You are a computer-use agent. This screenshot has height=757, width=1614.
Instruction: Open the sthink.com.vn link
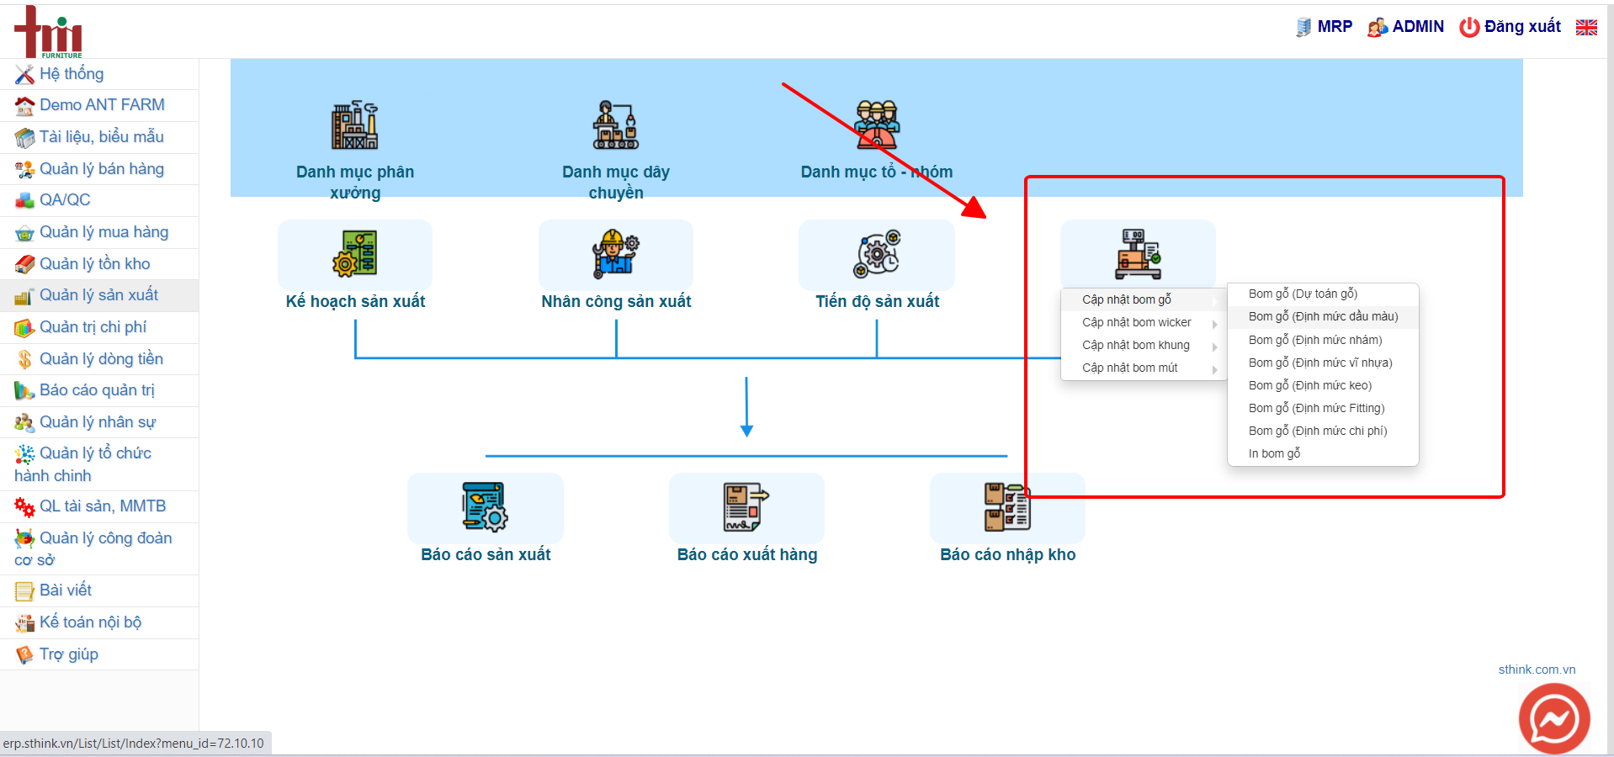tap(1537, 670)
